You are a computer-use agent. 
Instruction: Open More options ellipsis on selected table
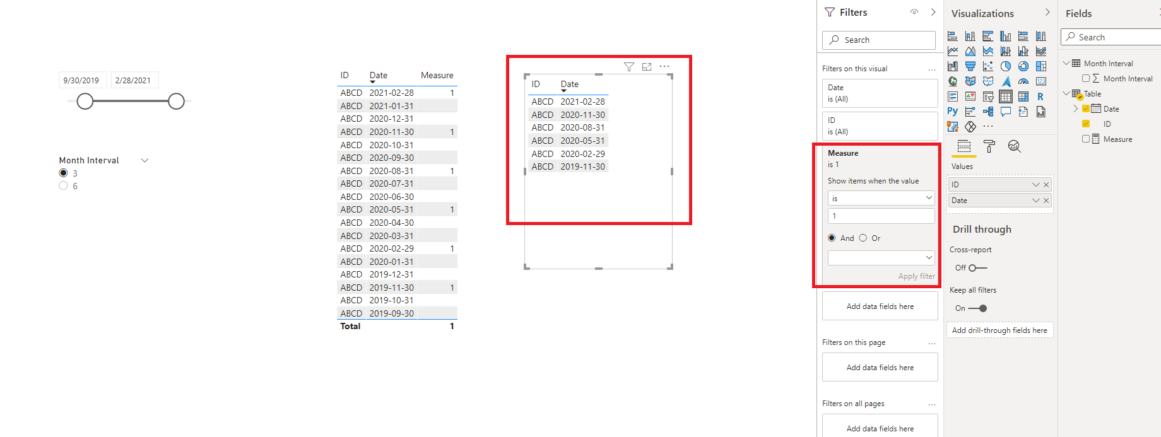click(664, 66)
